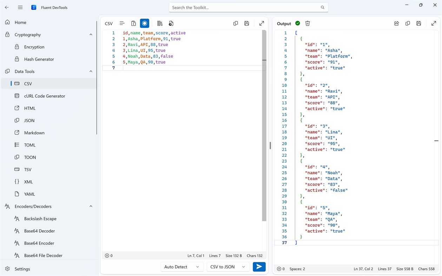Open the Encryption tool
This screenshot has width=442, height=276.
pyautogui.click(x=49, y=47)
